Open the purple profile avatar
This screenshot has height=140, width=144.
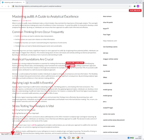click(x=138, y=6)
